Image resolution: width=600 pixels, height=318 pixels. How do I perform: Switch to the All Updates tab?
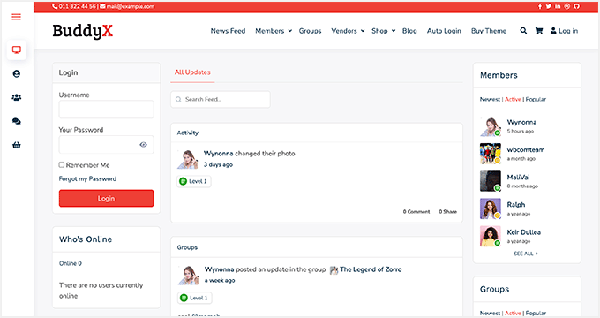point(192,72)
